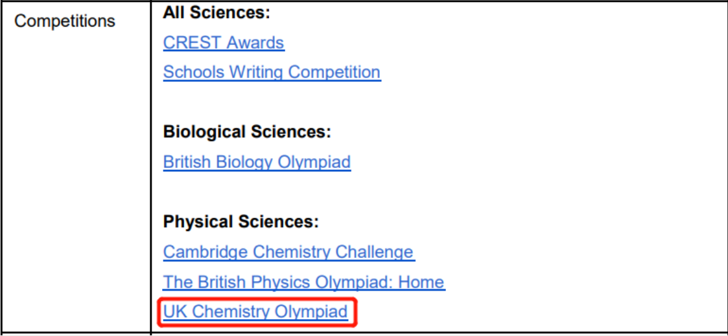Open the Cambridge chemistry competition link
The image size is (728, 336).
[288, 252]
